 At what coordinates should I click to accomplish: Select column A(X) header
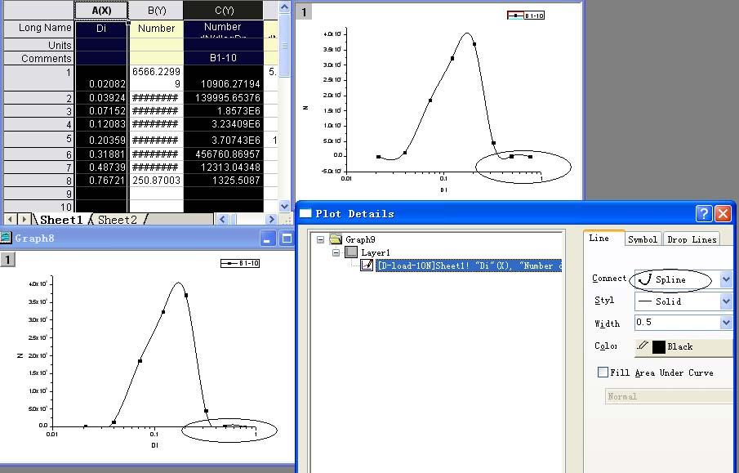101,10
